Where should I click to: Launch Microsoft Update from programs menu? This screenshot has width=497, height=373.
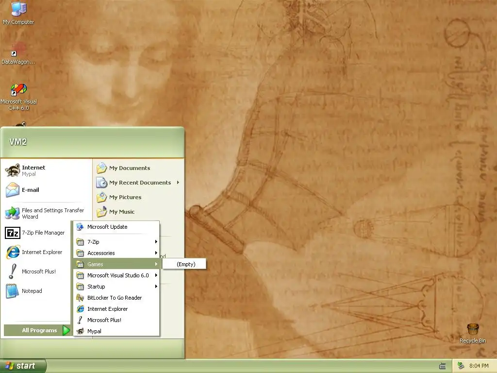(x=116, y=227)
